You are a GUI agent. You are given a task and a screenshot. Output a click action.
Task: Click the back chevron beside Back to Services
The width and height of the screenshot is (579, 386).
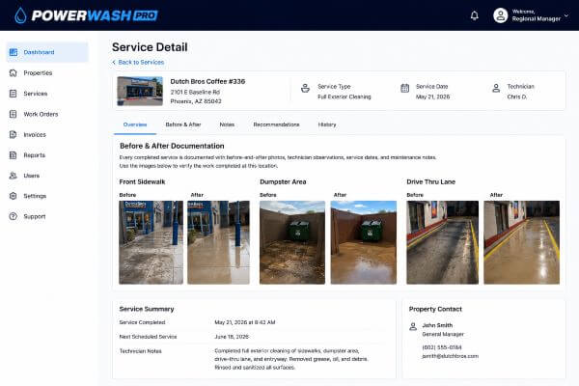114,62
